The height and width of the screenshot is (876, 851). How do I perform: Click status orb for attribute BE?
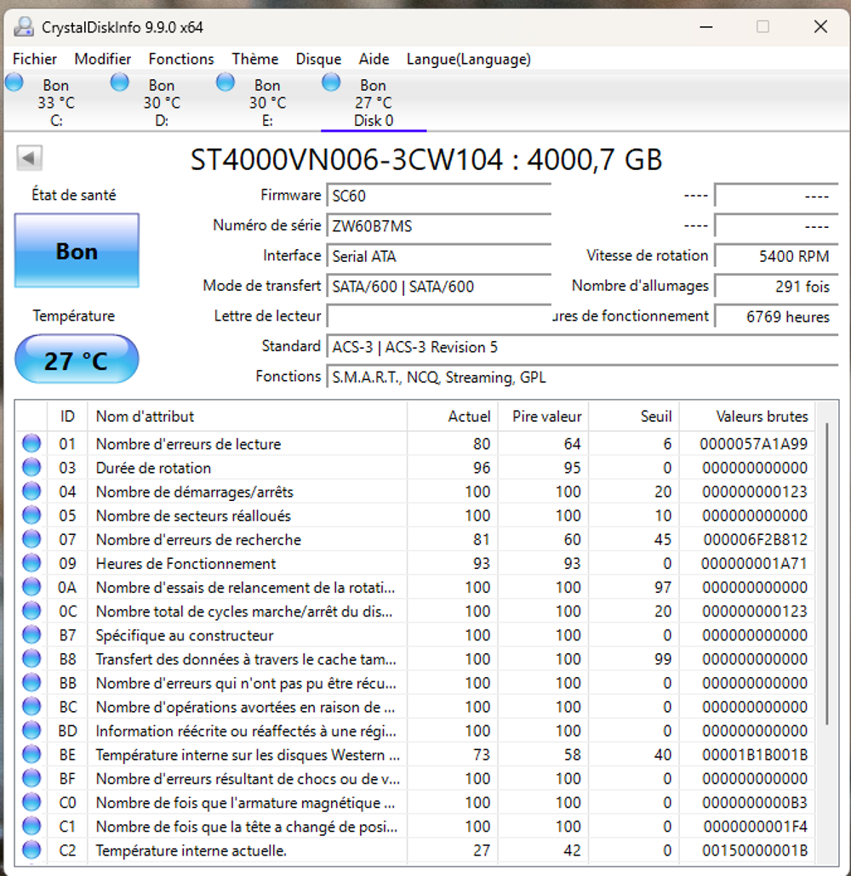pyautogui.click(x=31, y=754)
